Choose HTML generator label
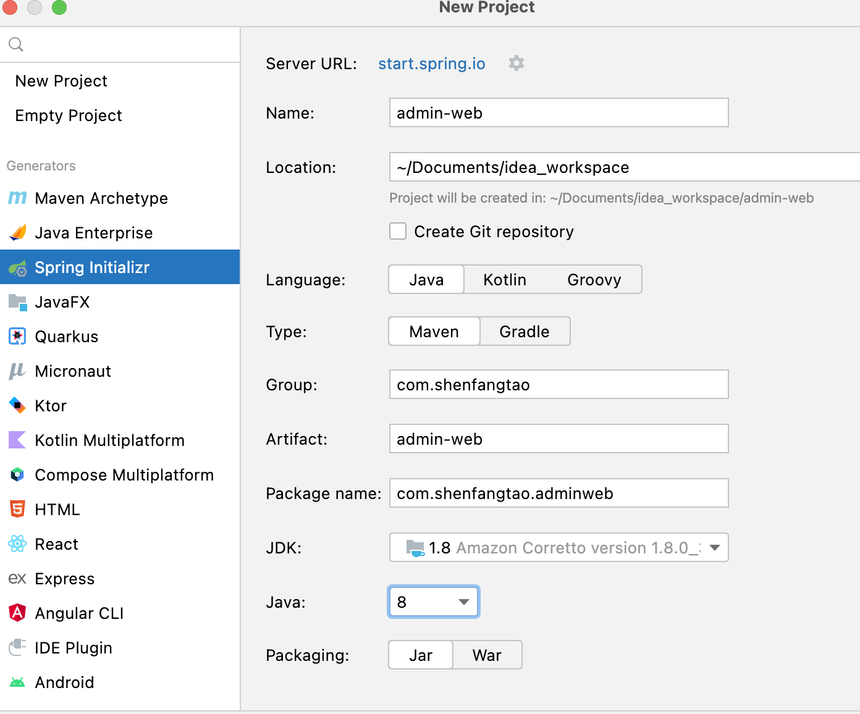Image resolution: width=860 pixels, height=714 pixels. [57, 510]
